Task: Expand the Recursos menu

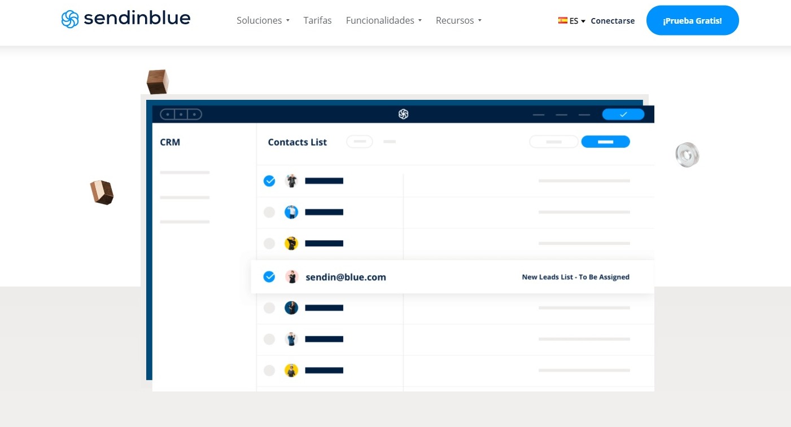Action: point(458,20)
